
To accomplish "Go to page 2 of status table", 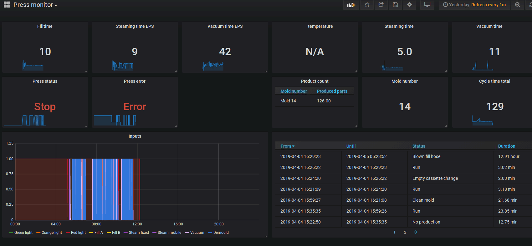I will [x=405, y=232].
